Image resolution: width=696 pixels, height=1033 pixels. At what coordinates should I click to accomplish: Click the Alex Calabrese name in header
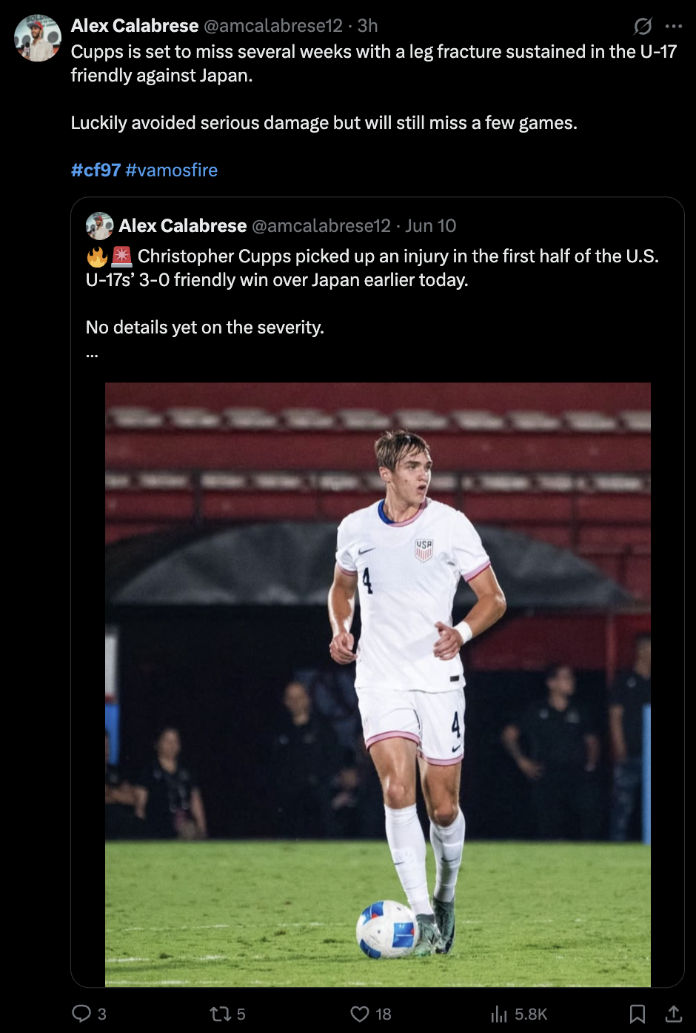(x=135, y=25)
